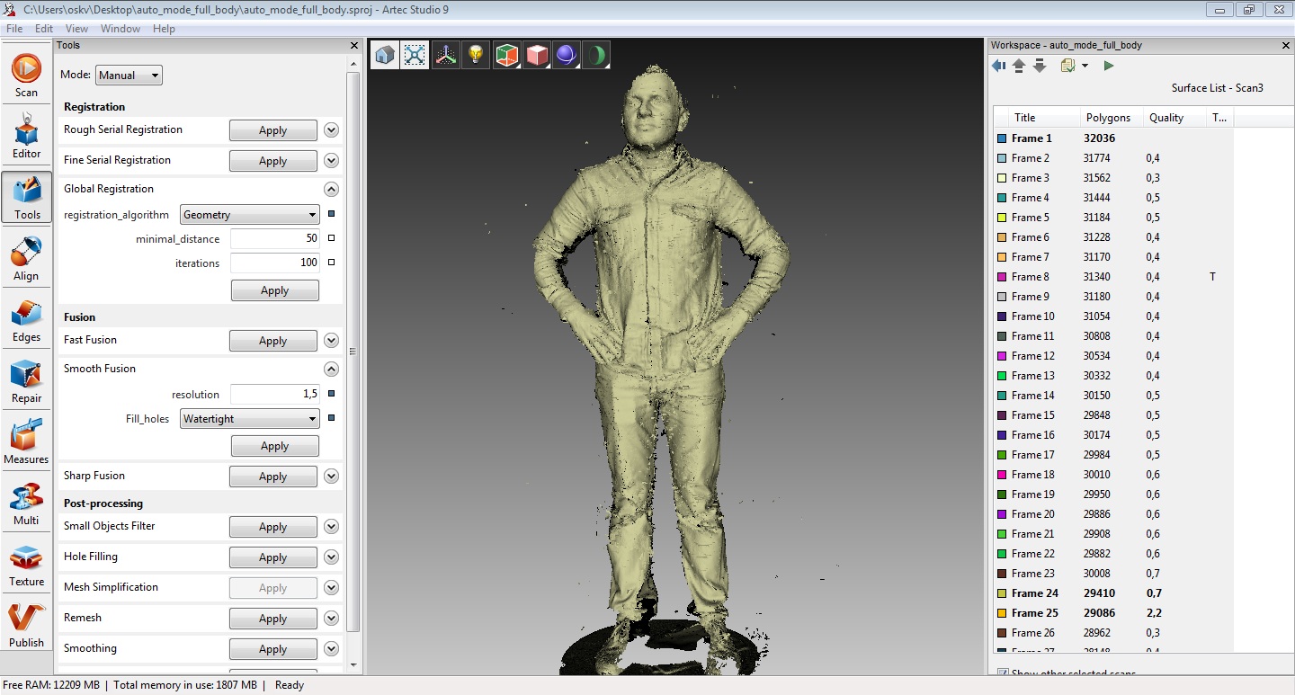Open the Editor tool in sidebar
The height and width of the screenshot is (695, 1295).
coord(26,137)
